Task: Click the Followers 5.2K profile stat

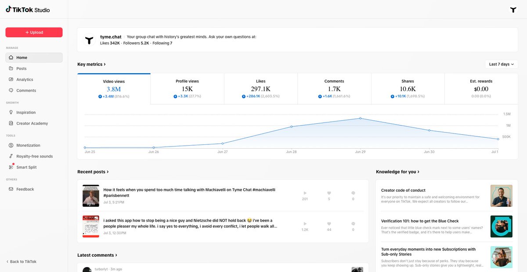Action: 136,43
